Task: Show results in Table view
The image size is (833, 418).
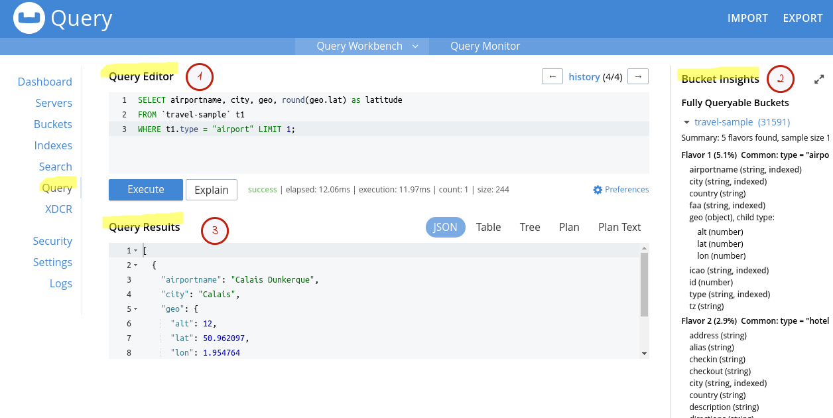Action: (x=488, y=227)
